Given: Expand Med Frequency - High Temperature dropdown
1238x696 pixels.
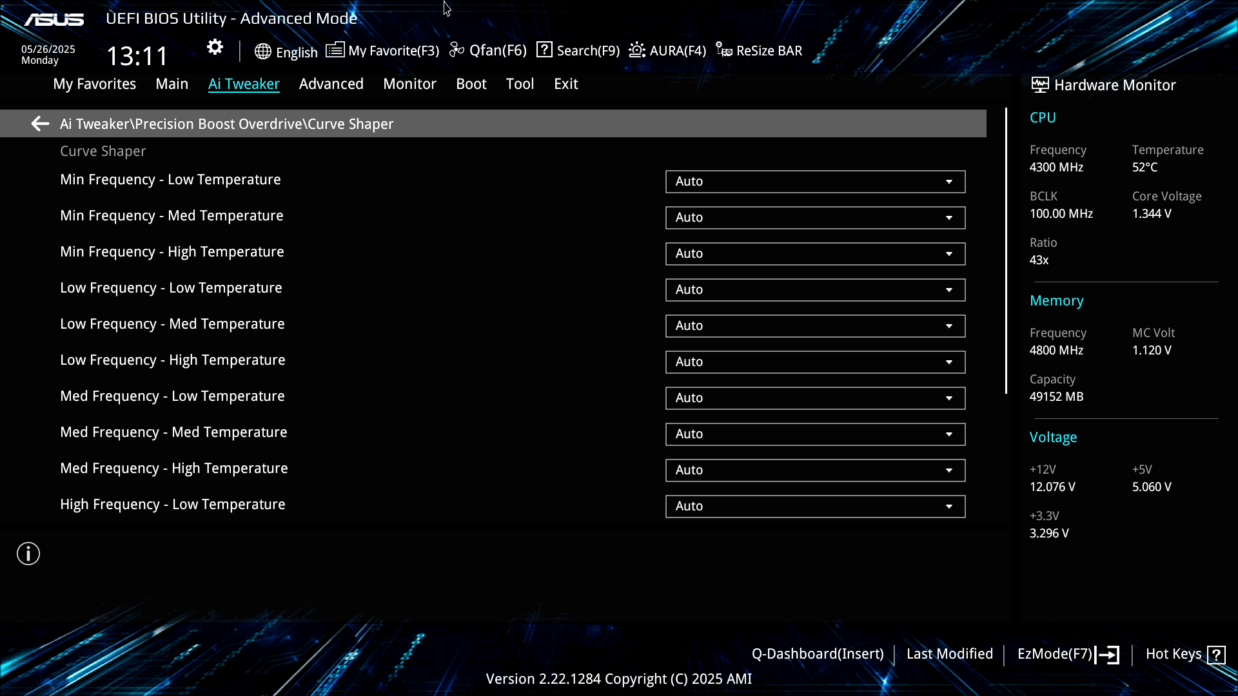Looking at the screenshot, I should click(815, 470).
